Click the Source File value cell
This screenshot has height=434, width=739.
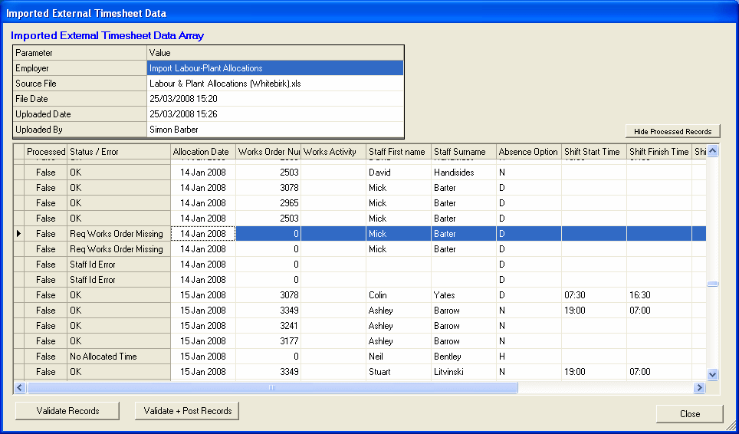coord(274,84)
